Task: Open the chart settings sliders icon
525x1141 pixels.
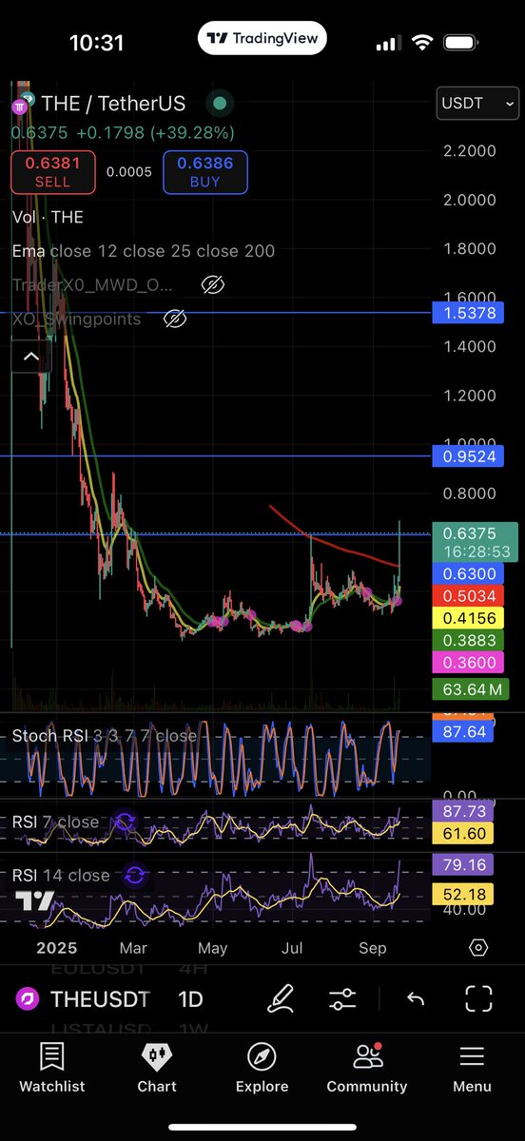Action: click(343, 999)
